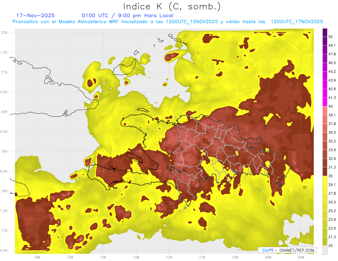Viewport: 338px width, 261px height.
Task: Click the '23.9' color scale value
Action: click(x=332, y=220)
